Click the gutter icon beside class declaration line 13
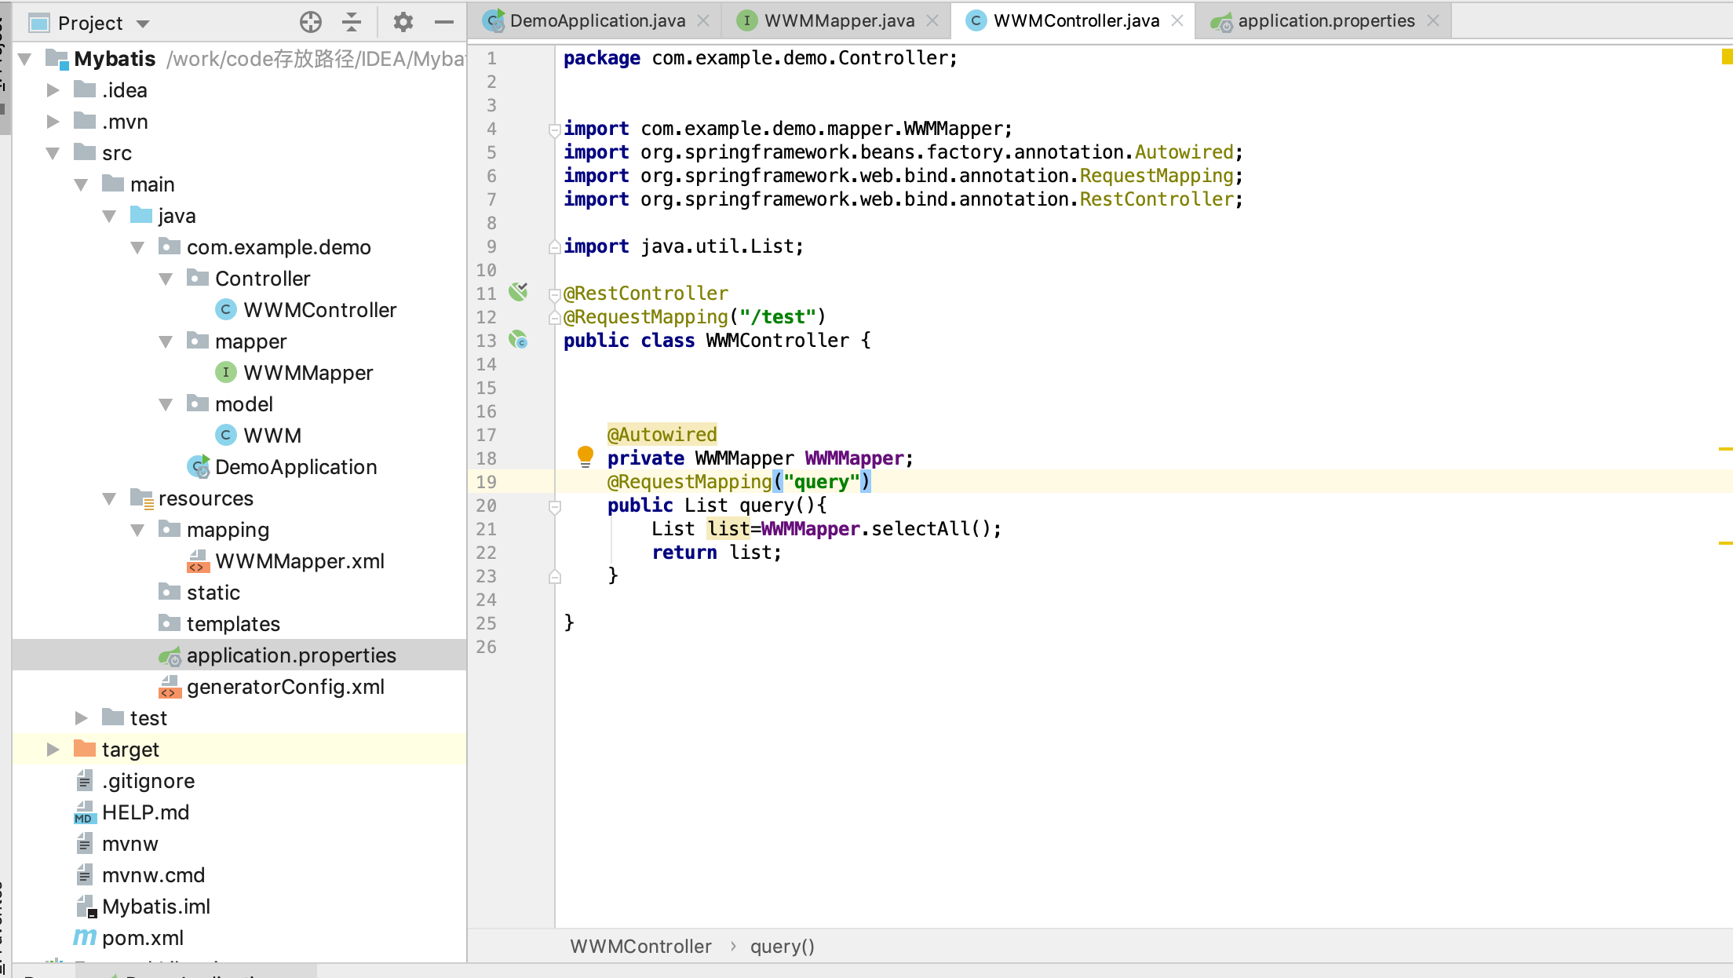 click(518, 340)
